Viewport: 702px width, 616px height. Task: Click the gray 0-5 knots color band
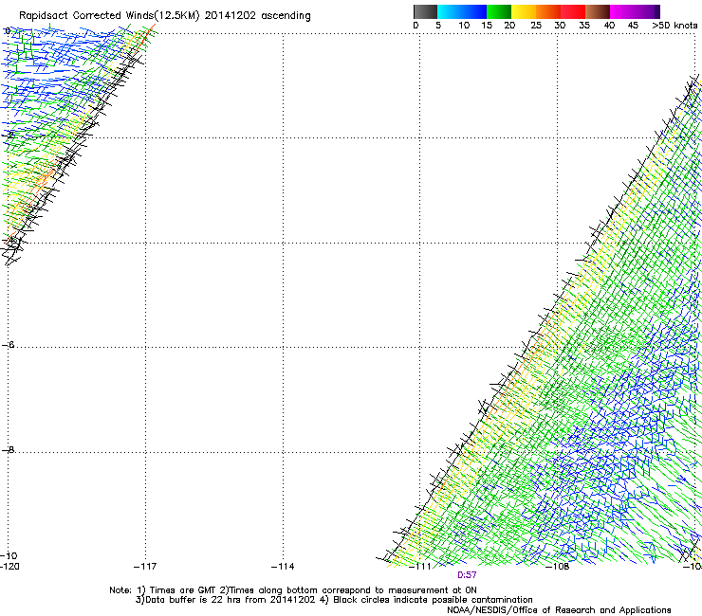point(425,11)
